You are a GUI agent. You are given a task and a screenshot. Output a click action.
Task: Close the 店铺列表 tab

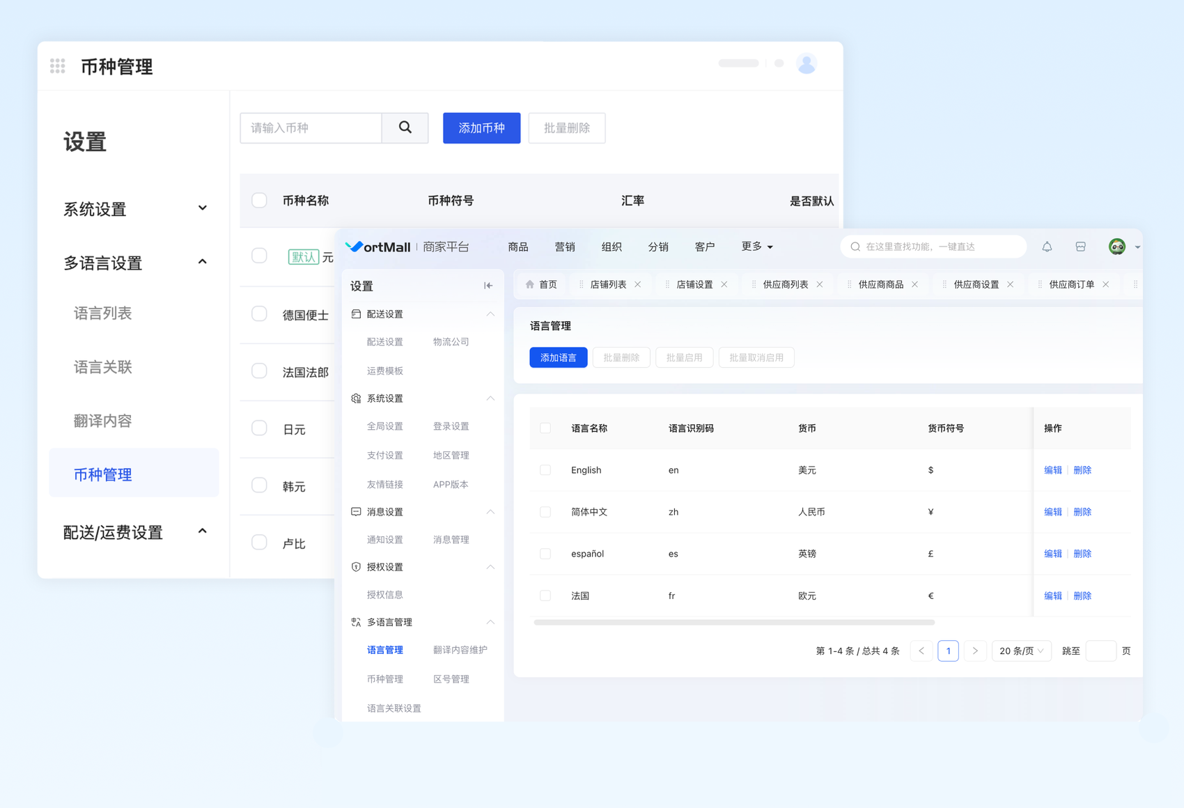pyautogui.click(x=638, y=284)
